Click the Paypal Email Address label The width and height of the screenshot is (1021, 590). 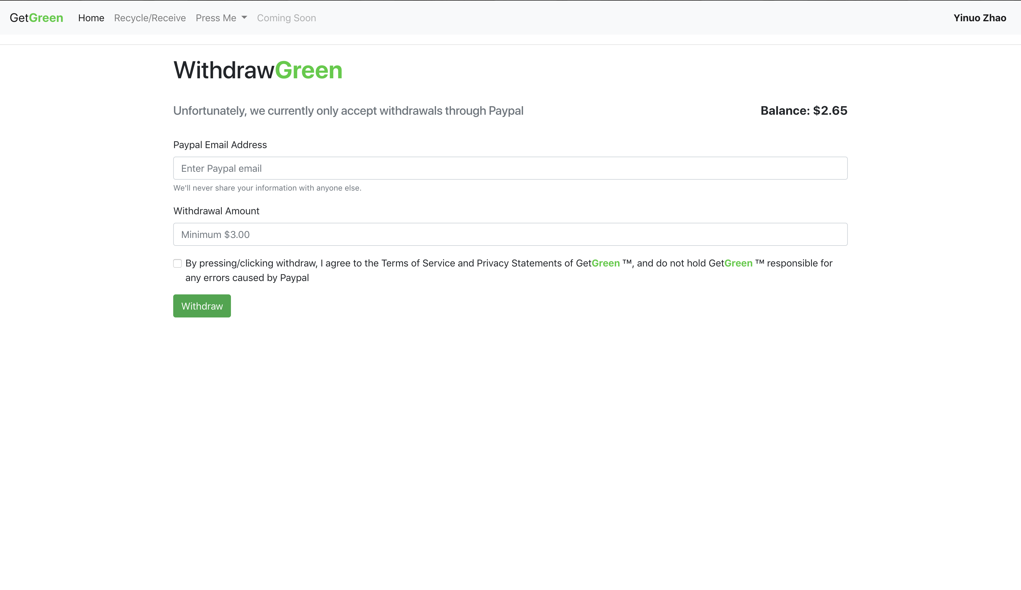pos(220,145)
